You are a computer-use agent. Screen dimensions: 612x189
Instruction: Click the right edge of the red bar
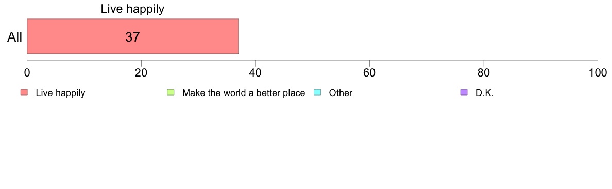click(x=238, y=36)
